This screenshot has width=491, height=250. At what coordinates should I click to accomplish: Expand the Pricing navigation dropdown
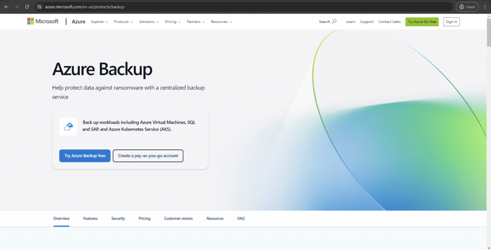173,22
